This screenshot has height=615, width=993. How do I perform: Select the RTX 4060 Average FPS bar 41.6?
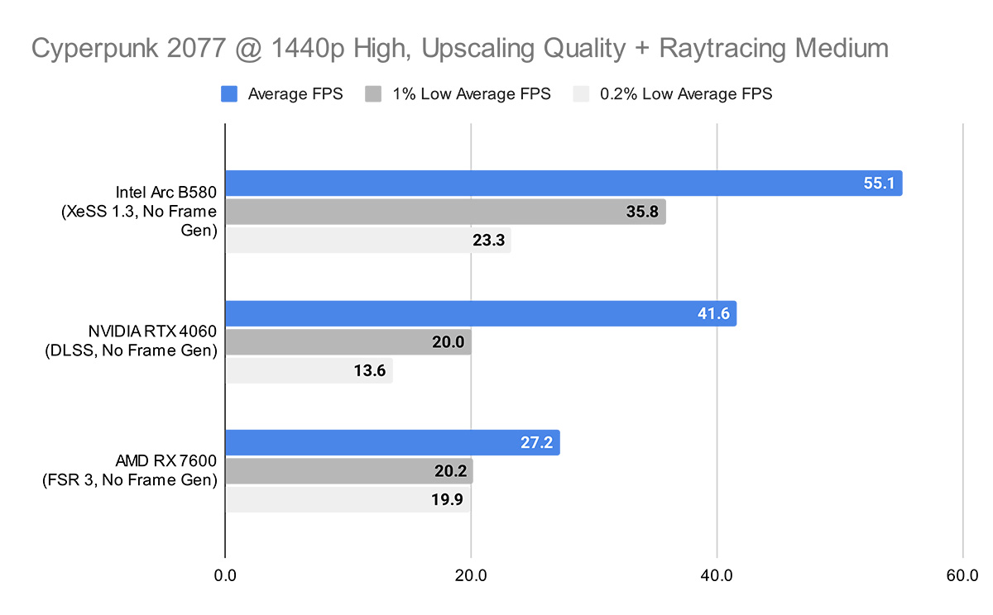pyautogui.click(x=482, y=313)
